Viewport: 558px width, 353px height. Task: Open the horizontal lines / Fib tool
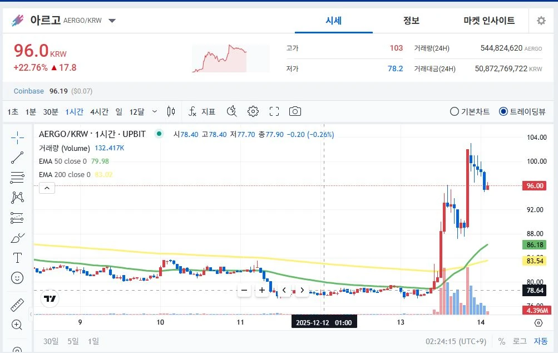click(17, 178)
